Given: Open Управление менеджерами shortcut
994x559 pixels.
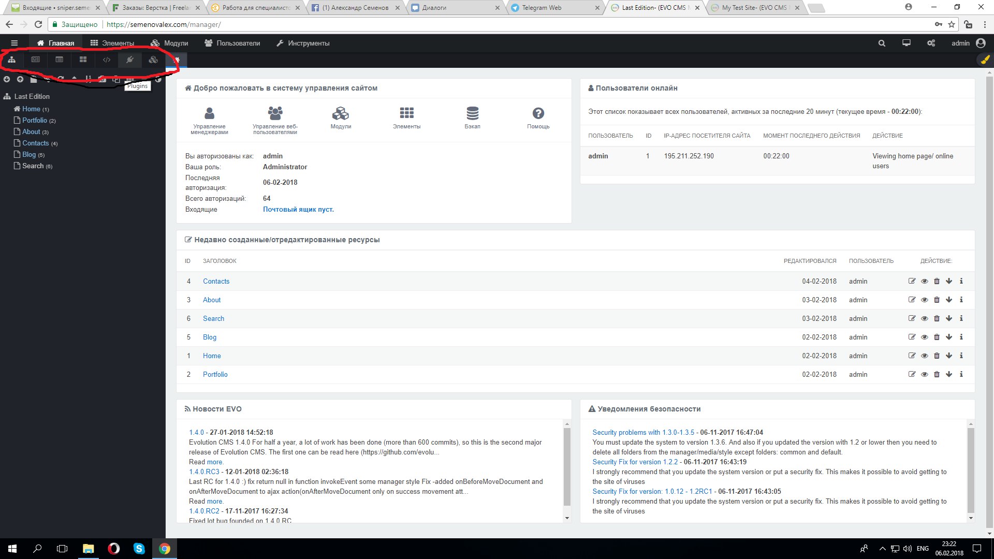Looking at the screenshot, I should tap(209, 121).
